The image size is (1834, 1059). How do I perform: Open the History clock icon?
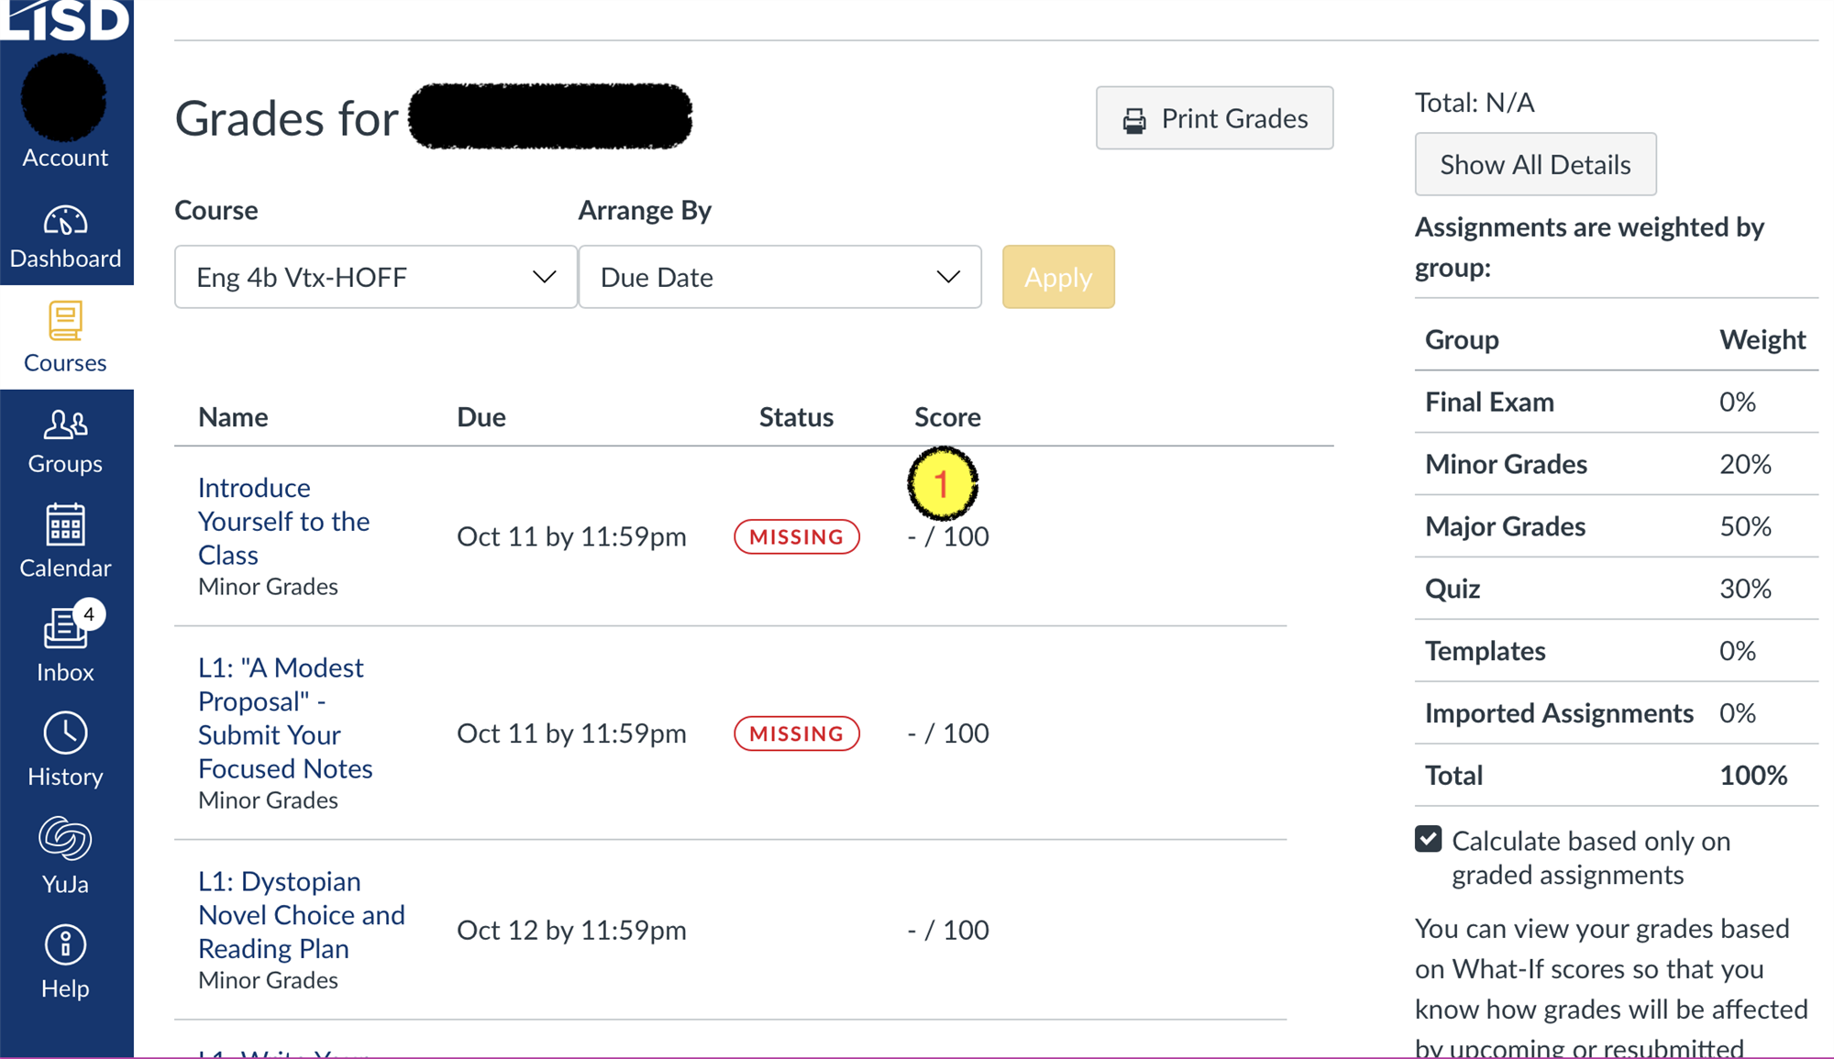click(x=65, y=734)
